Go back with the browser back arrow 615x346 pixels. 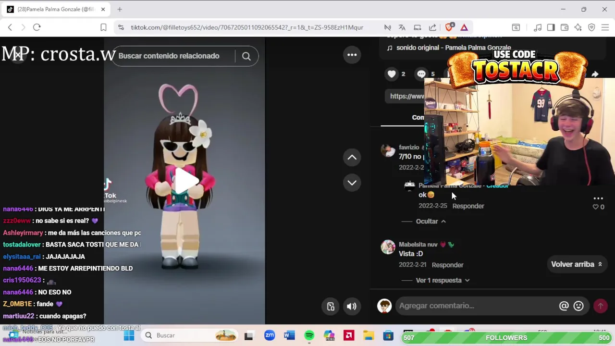point(10,27)
